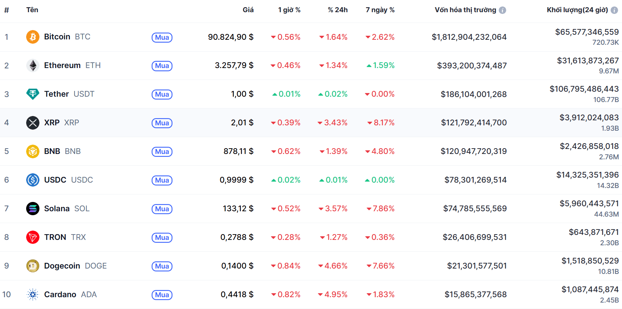Open the Dogecoin DOGE name link
The width and height of the screenshot is (622, 309).
tap(75, 266)
